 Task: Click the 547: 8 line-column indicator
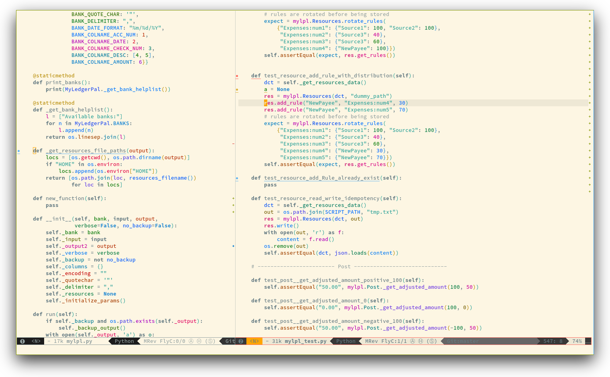coord(553,341)
